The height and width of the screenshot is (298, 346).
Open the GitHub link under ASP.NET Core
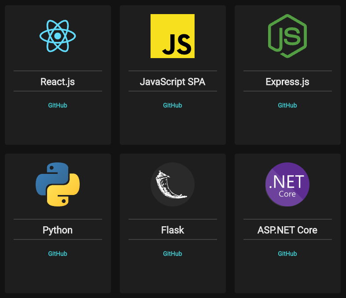pyautogui.click(x=287, y=254)
